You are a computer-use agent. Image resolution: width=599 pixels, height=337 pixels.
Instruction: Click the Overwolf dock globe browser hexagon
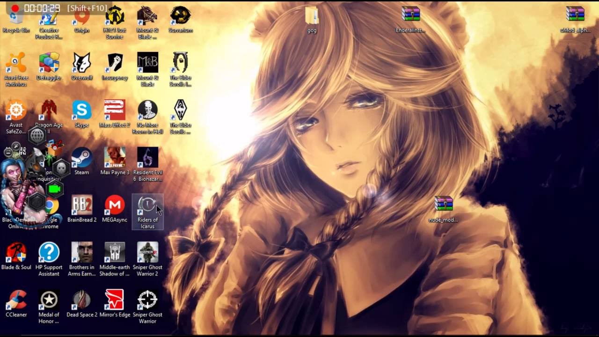37,136
